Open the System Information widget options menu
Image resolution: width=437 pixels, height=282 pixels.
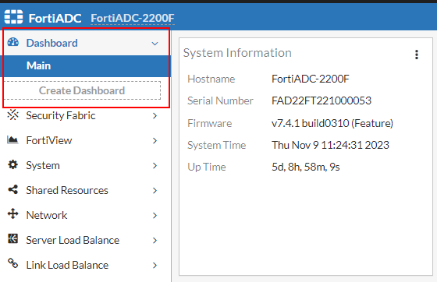point(417,55)
